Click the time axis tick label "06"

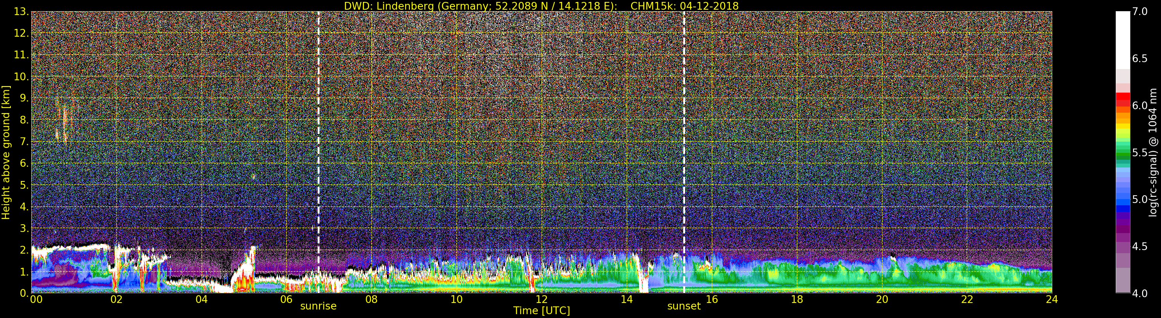pyautogui.click(x=286, y=300)
